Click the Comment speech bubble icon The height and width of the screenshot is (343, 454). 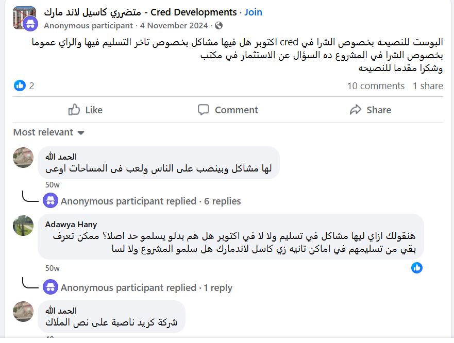(x=204, y=110)
